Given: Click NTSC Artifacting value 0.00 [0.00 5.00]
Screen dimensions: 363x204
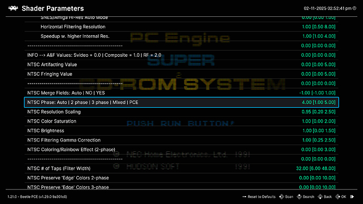Looking at the screenshot, I should pyautogui.click(x=318, y=65).
